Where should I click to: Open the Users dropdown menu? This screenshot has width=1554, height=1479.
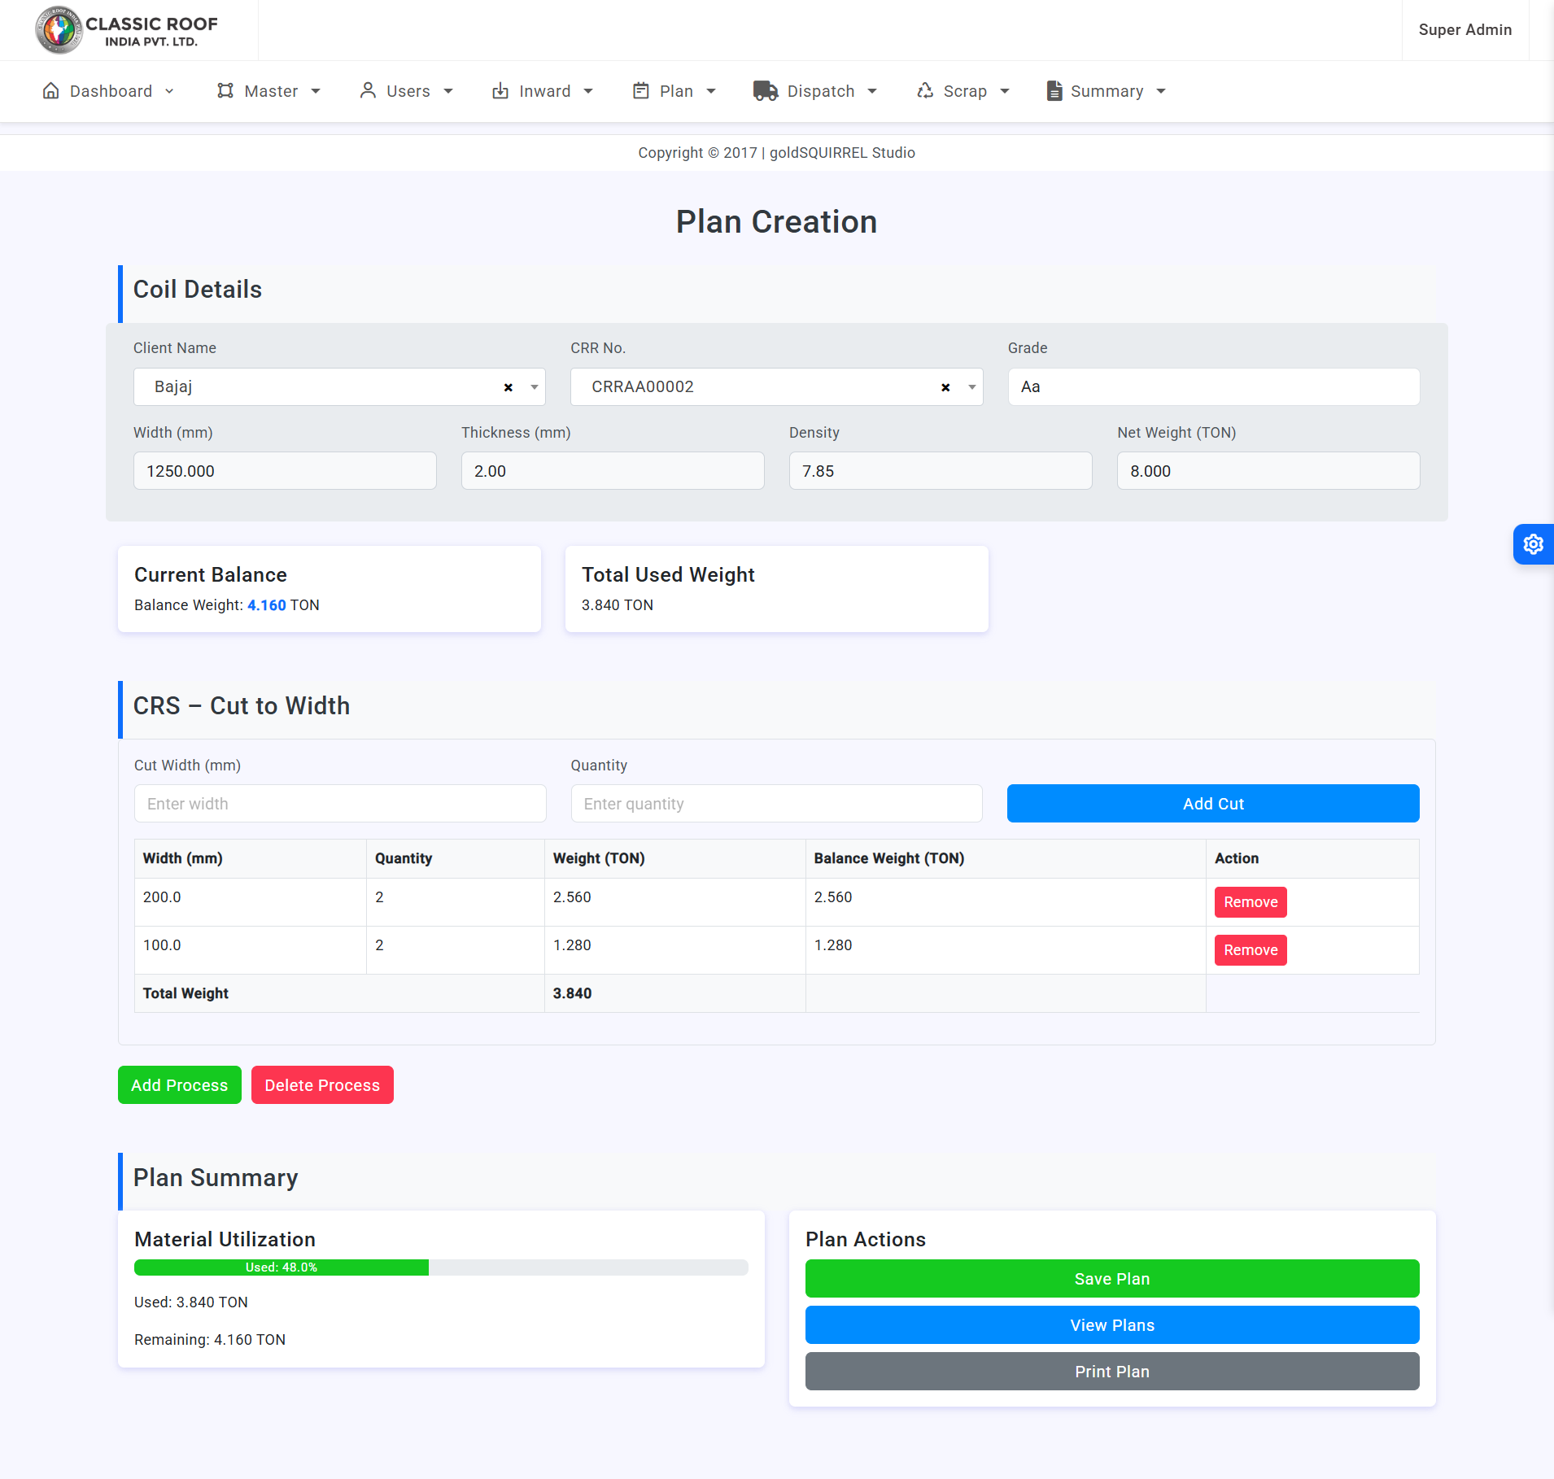[407, 91]
